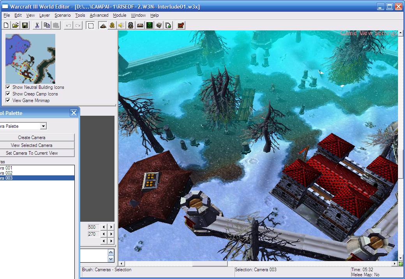Close the Tool Palette window
Image resolution: width=405 pixels, height=279 pixels.
tap(74, 113)
